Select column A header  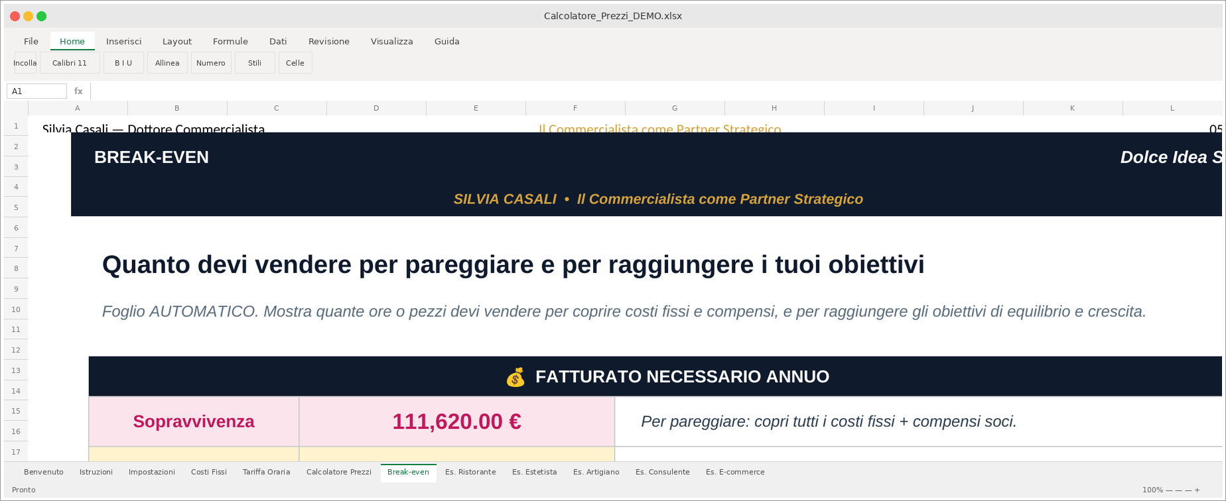(78, 108)
